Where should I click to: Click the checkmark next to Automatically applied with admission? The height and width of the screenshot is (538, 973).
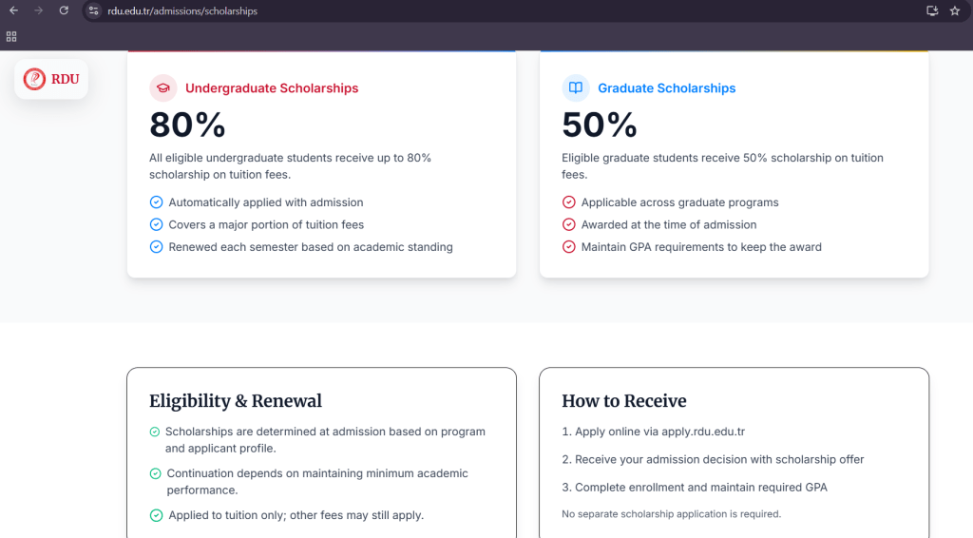pos(157,202)
